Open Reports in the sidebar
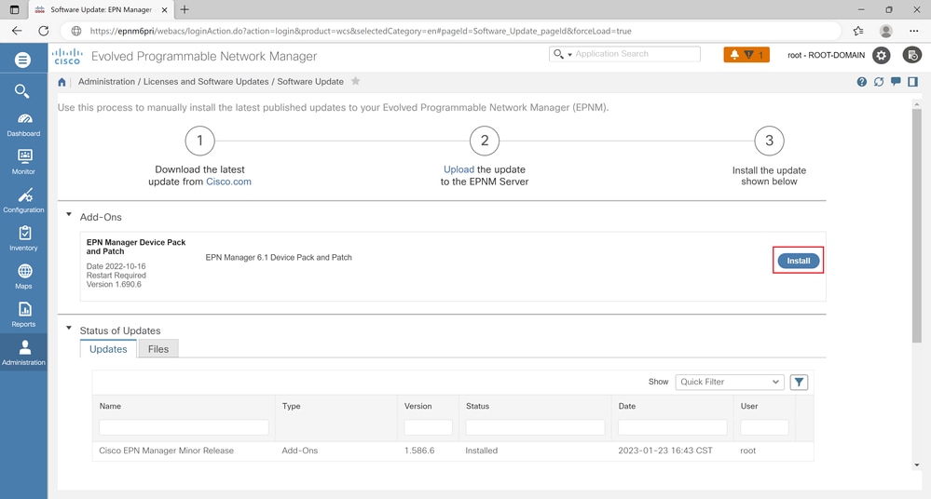Screen dimensions: 931x499 pos(23,315)
